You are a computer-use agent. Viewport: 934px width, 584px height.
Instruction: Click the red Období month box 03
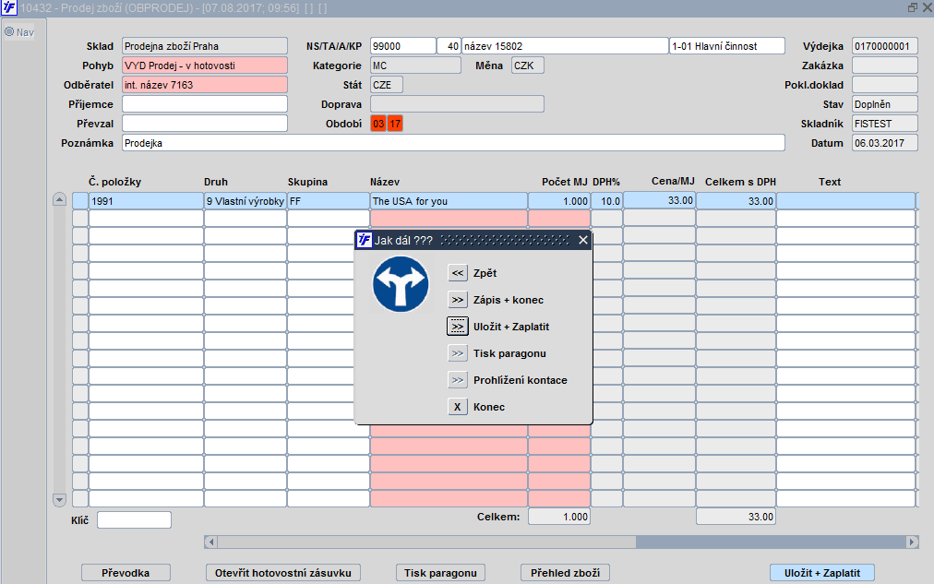tap(378, 124)
